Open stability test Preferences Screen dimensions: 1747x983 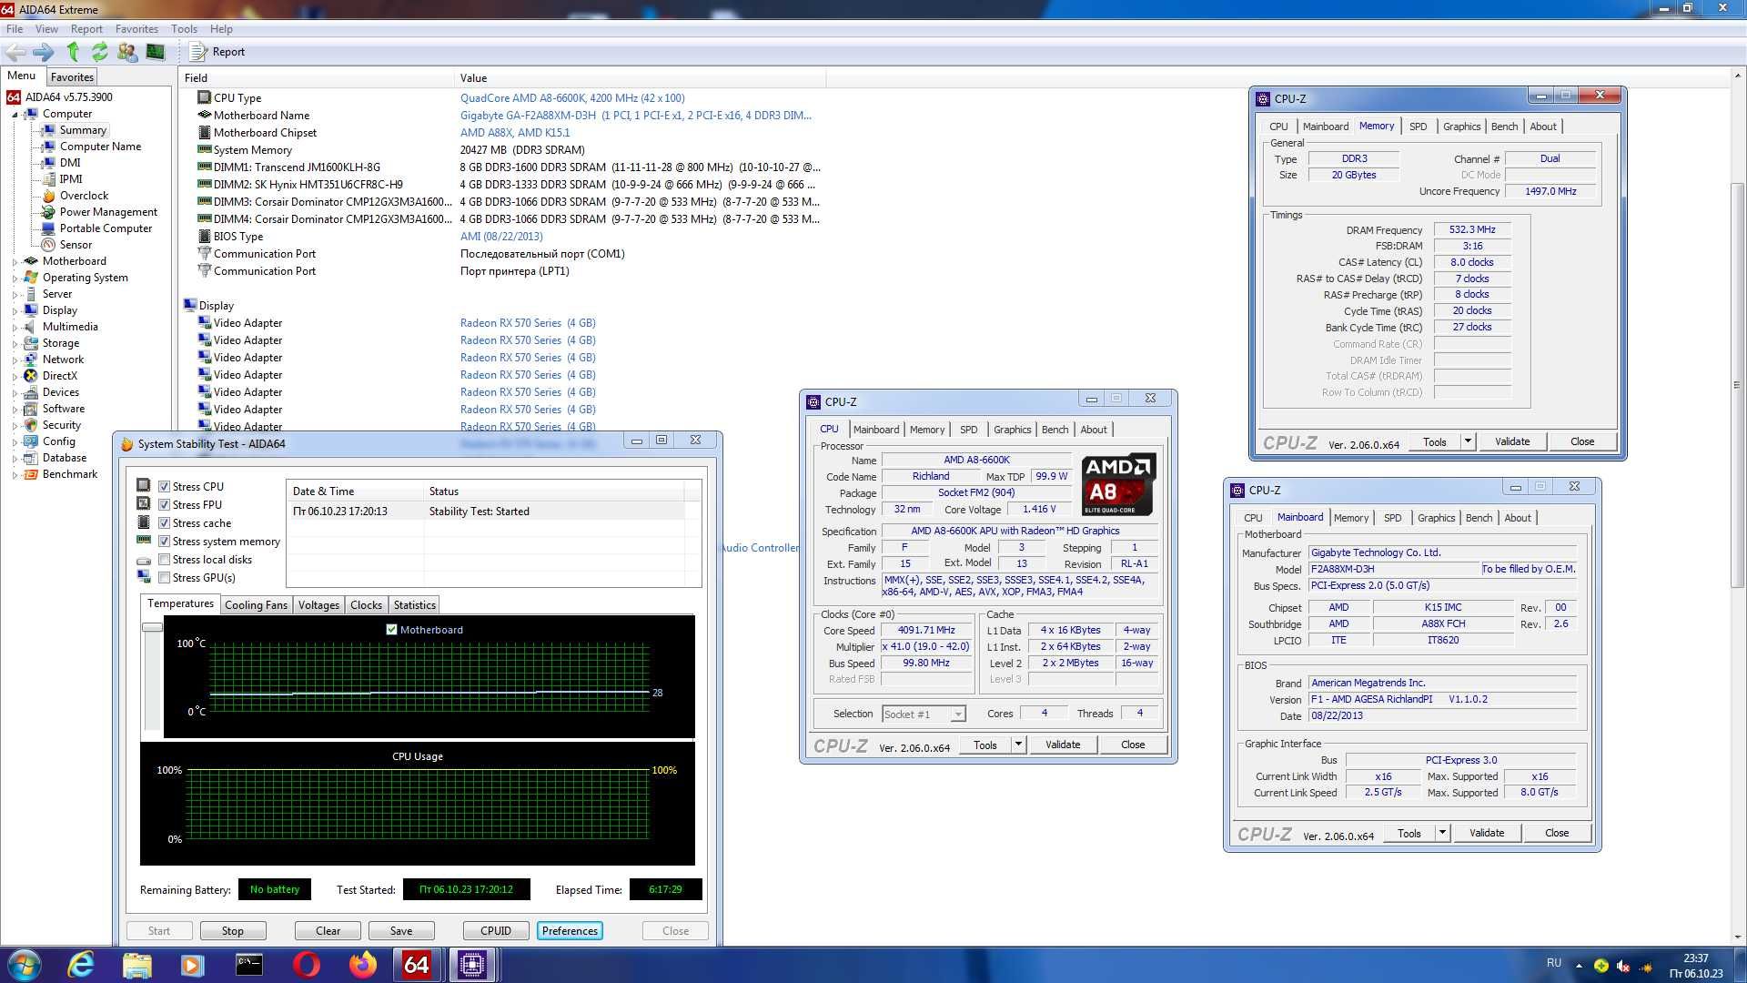[570, 931]
